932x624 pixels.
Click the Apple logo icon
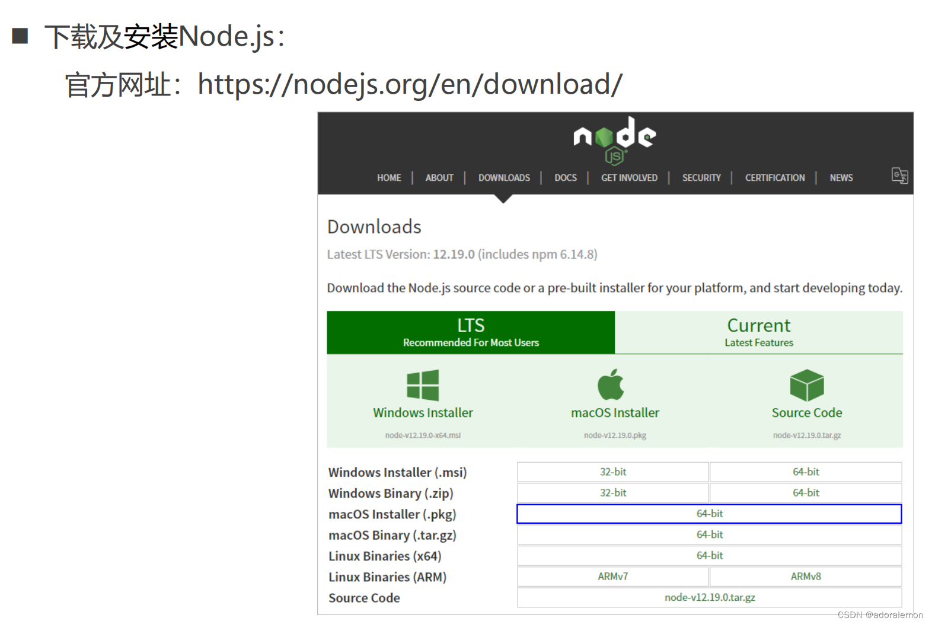tap(611, 384)
